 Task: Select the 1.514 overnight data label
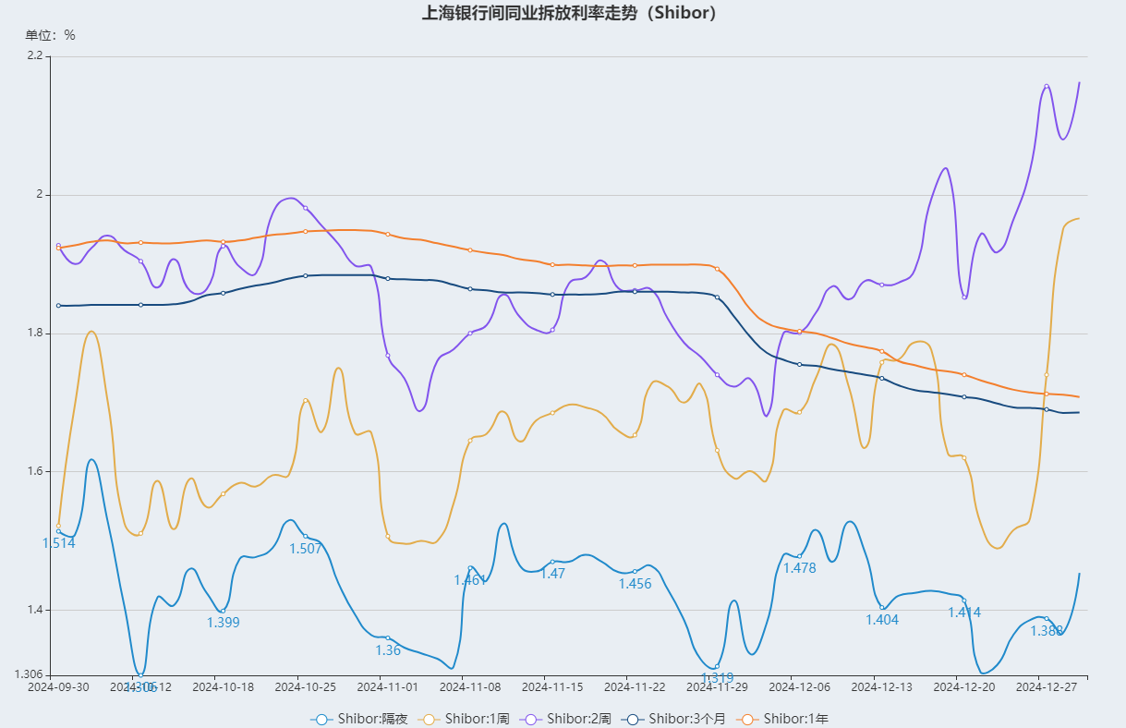tap(59, 543)
